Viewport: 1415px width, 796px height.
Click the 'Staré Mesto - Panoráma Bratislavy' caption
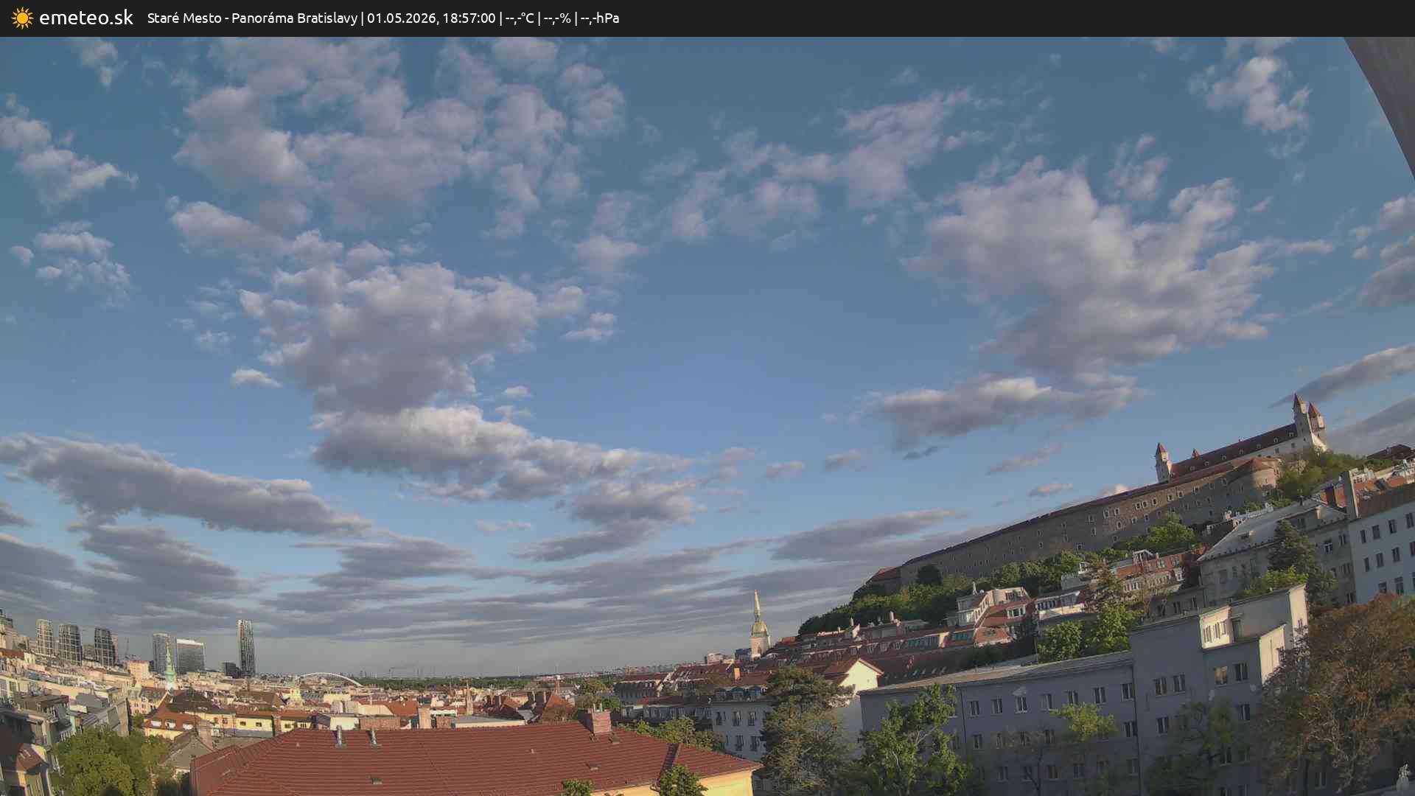252,18
